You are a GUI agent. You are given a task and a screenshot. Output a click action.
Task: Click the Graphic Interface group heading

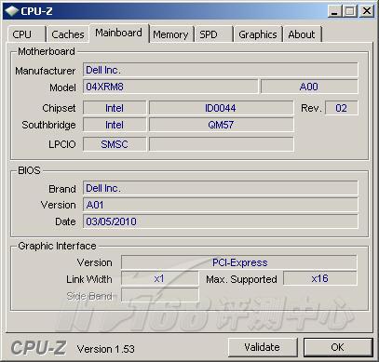click(57, 246)
